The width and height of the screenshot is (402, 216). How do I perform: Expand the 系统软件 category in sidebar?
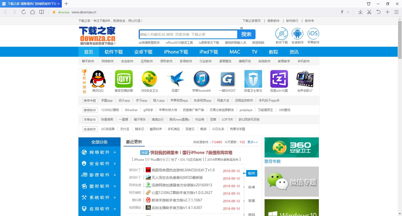[x=99, y=197]
